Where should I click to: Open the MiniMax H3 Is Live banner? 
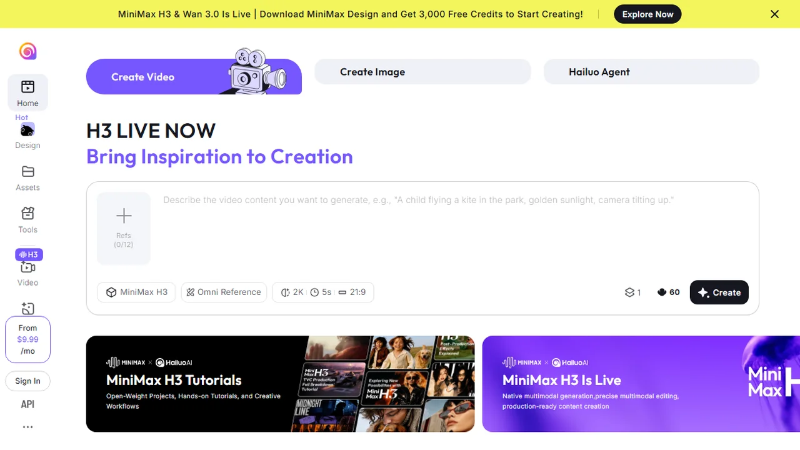[641, 384]
